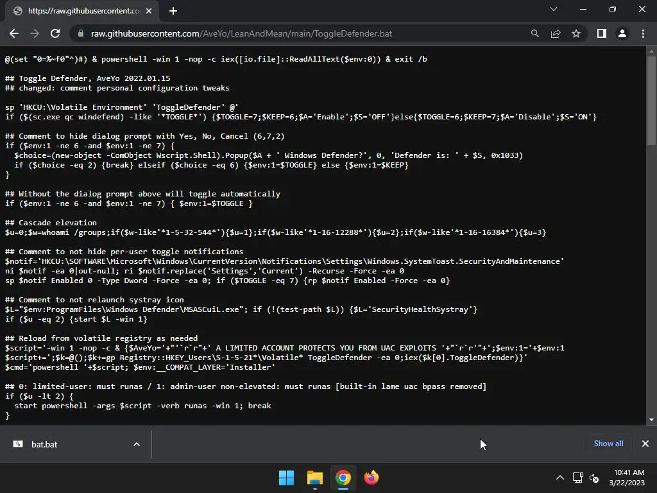Share this page using share icon
Screen dimensions: 657x493
(x=556, y=33)
